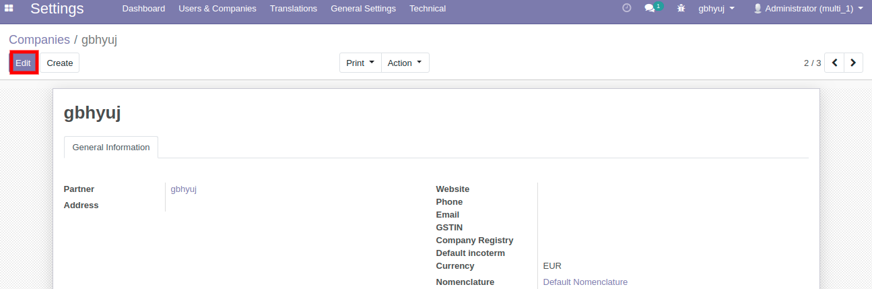Image resolution: width=872 pixels, height=289 pixels.
Task: Expand the gbhyuj company switcher dropdown
Action: 716,9
